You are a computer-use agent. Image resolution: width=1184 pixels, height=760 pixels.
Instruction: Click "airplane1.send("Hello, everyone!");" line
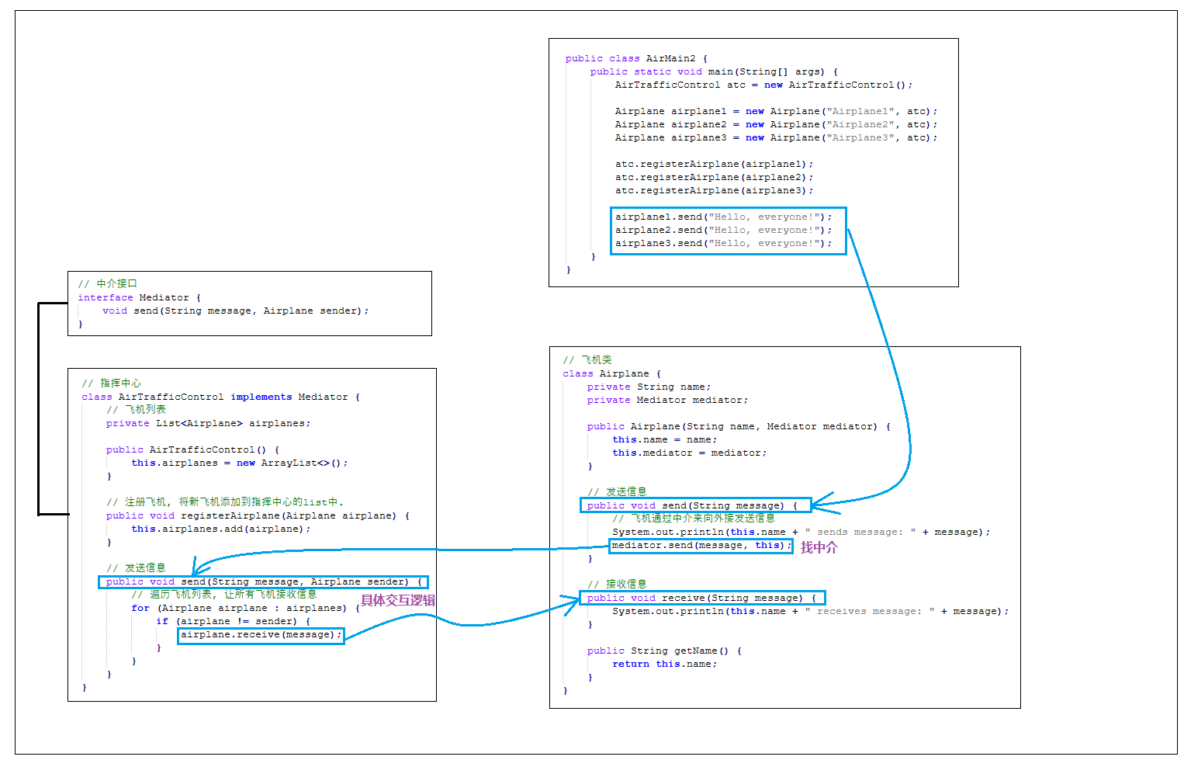coord(723,217)
